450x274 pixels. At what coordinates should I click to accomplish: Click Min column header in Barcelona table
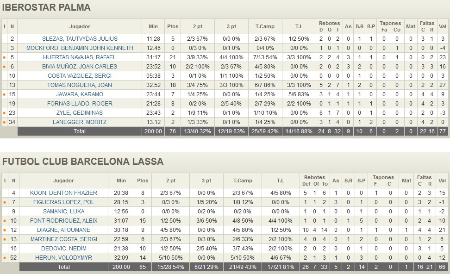(121, 181)
